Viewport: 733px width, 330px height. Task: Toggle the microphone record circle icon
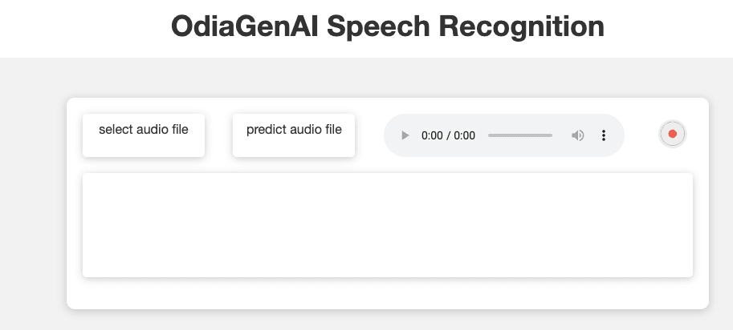click(x=672, y=135)
